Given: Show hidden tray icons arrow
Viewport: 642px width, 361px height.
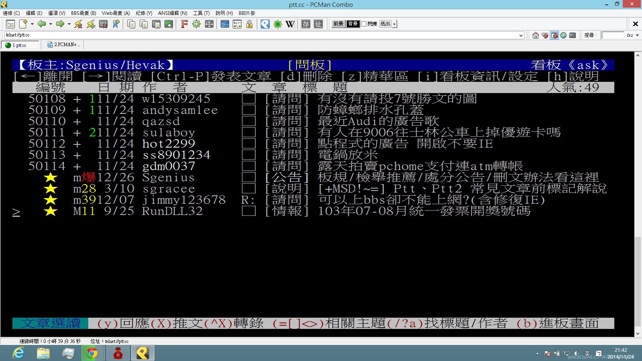Looking at the screenshot, I should (x=537, y=353).
